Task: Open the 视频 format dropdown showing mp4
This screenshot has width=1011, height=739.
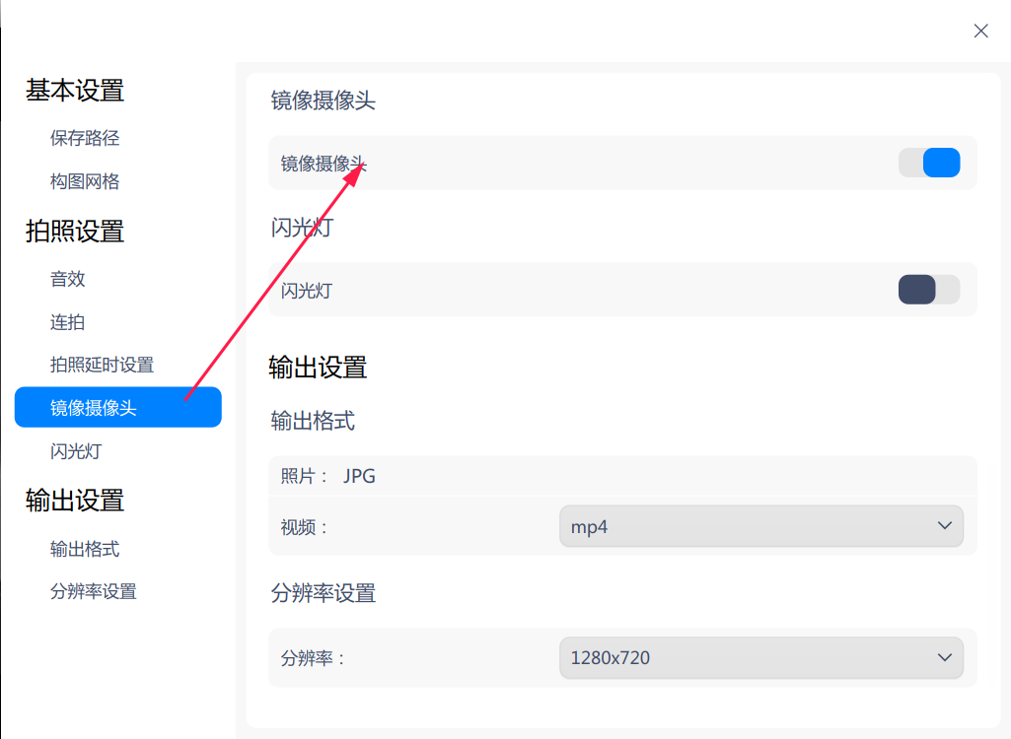Action: (x=761, y=526)
